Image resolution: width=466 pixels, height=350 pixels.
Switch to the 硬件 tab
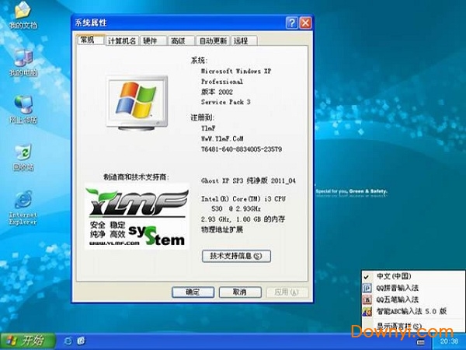click(153, 40)
